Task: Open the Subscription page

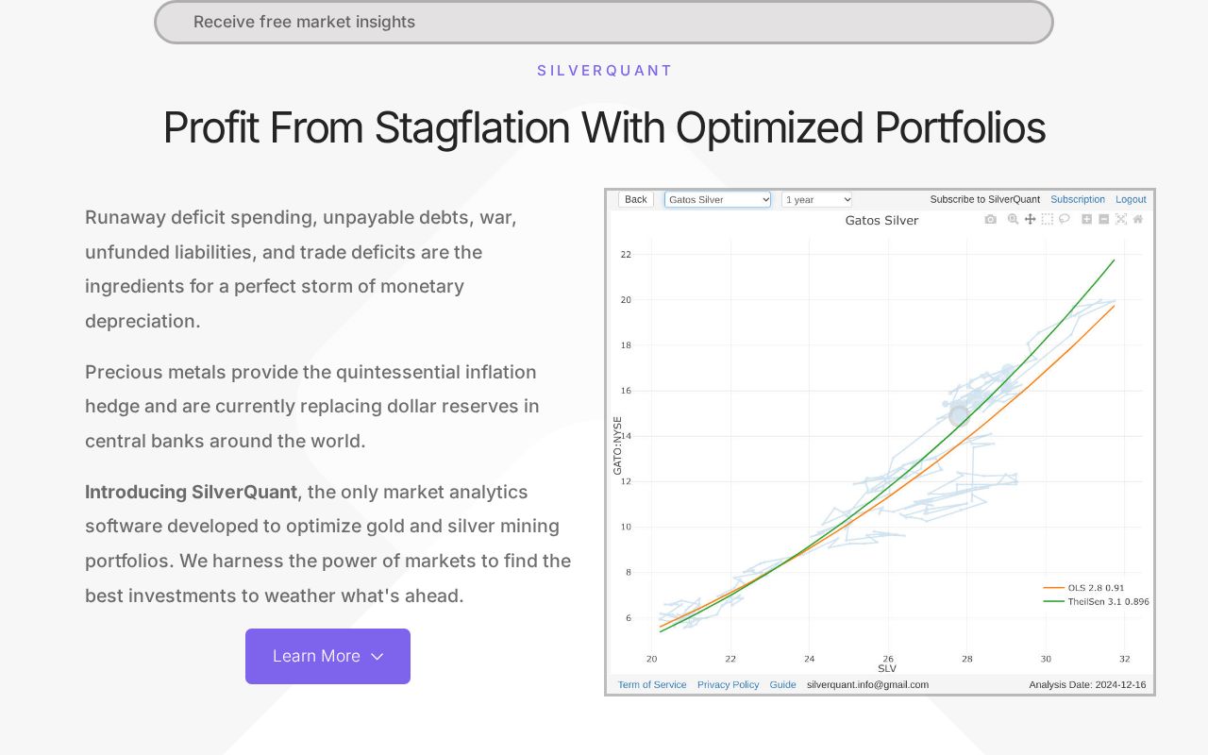Action: (x=1078, y=199)
